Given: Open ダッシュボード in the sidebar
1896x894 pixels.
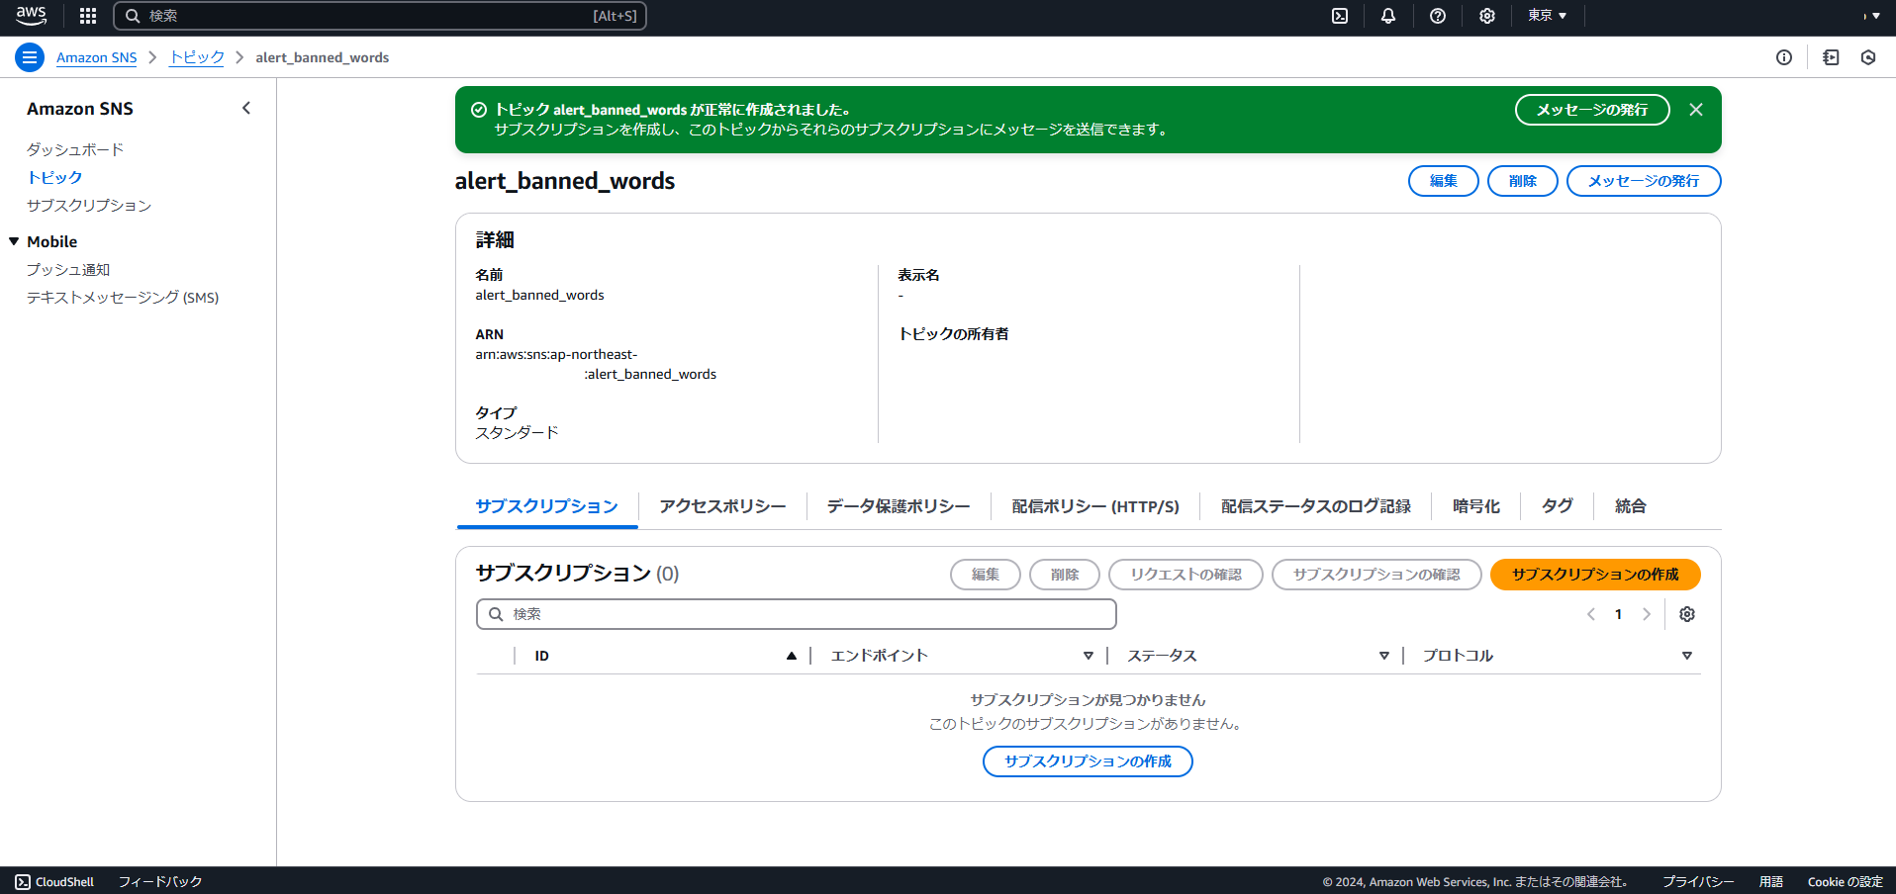Looking at the screenshot, I should [x=75, y=149].
